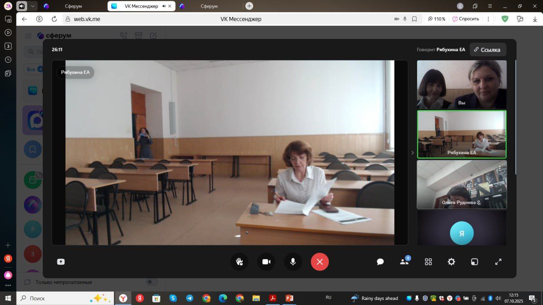Minimize call to picture-in-picture window
The width and height of the screenshot is (543, 305).
(474, 262)
